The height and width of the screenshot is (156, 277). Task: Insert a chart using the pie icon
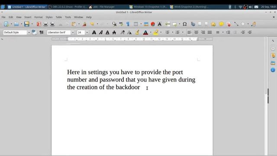coord(153,24)
